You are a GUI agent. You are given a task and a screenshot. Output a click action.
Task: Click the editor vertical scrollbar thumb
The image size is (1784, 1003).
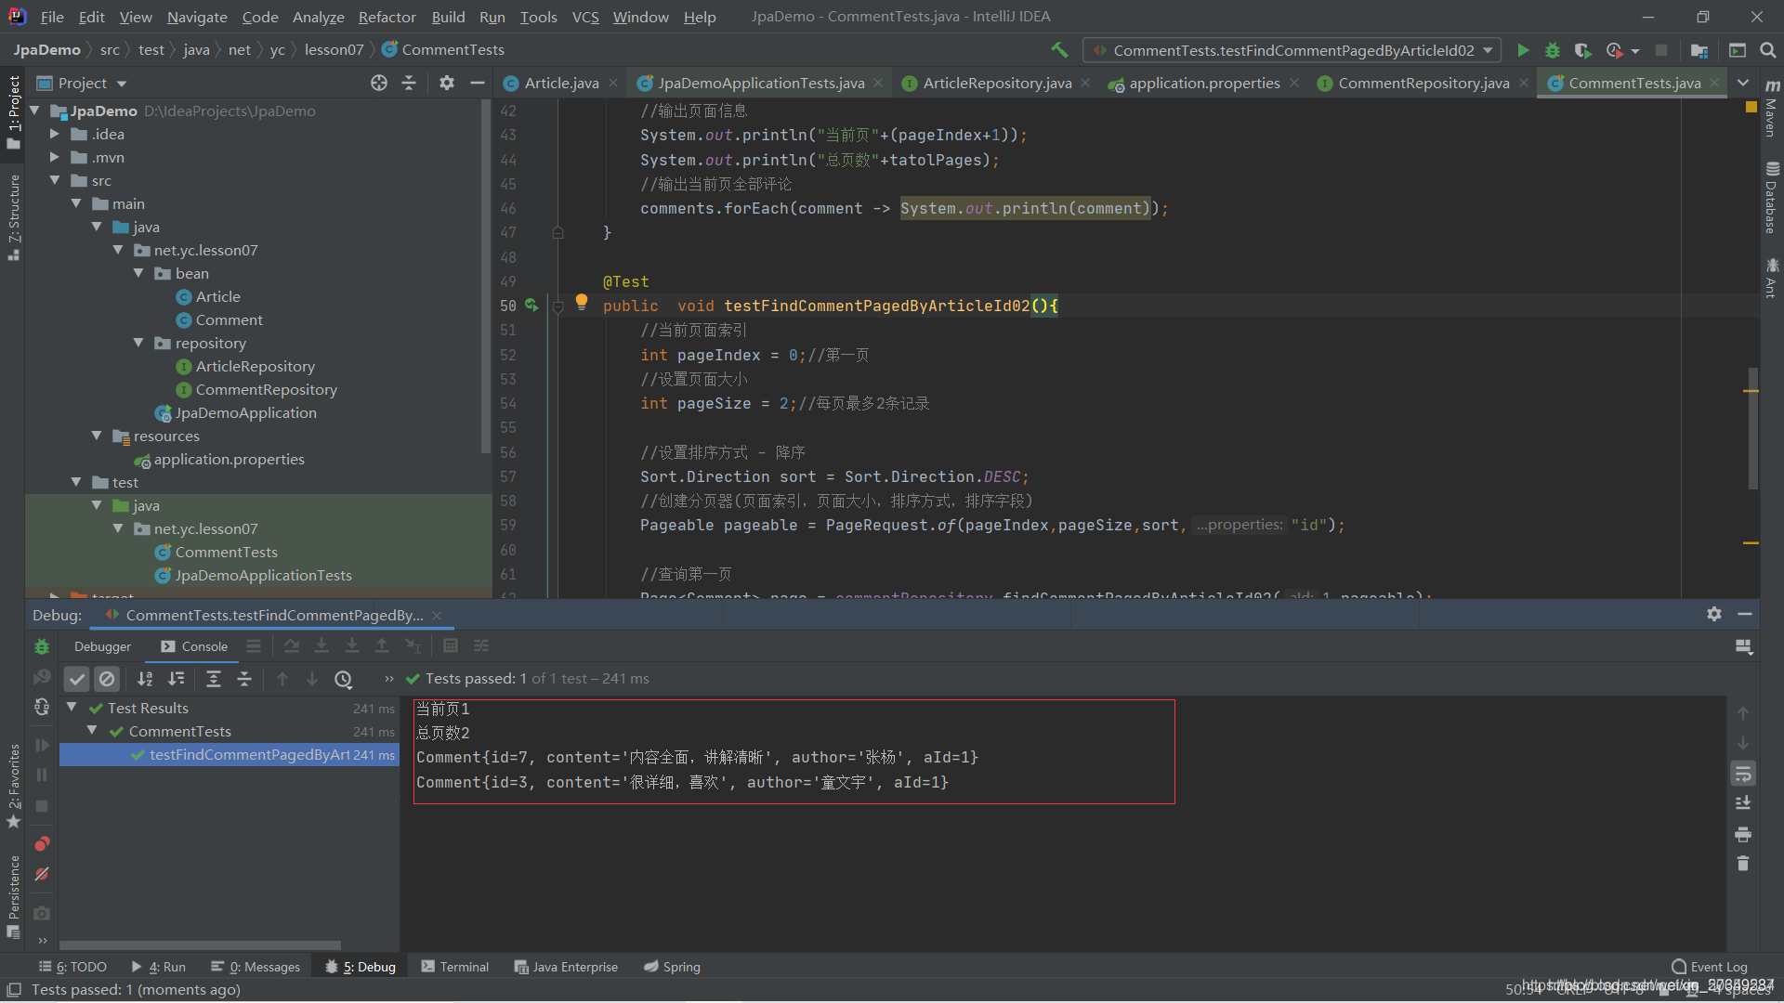click(1752, 427)
